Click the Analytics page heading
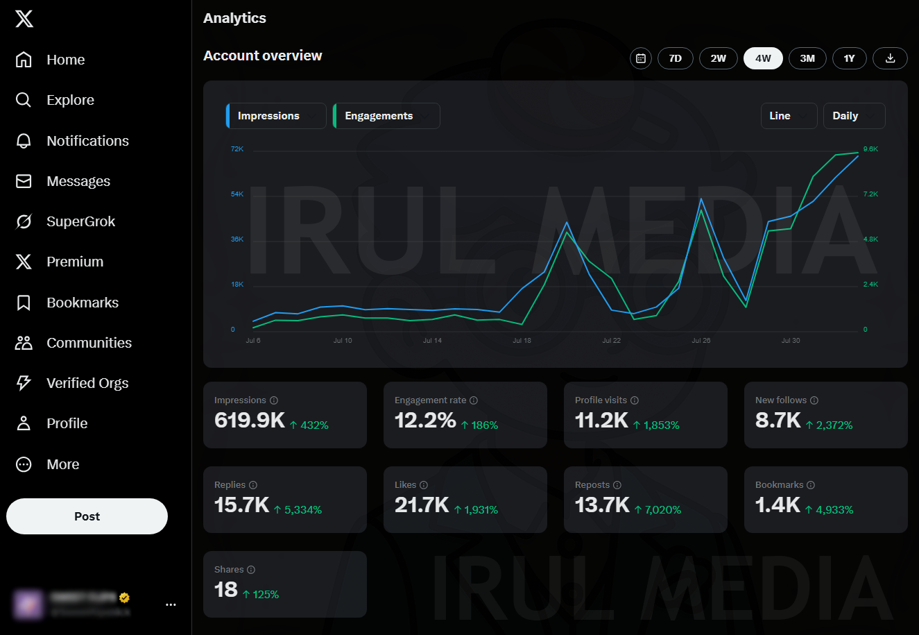Screen dimensions: 919x635 [x=234, y=19]
